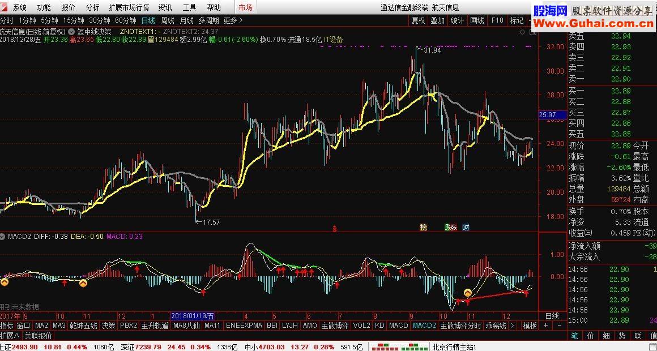Click the chevron icon beside 航天信息(日线.前复权)
657x351 pixels.
tap(71, 31)
